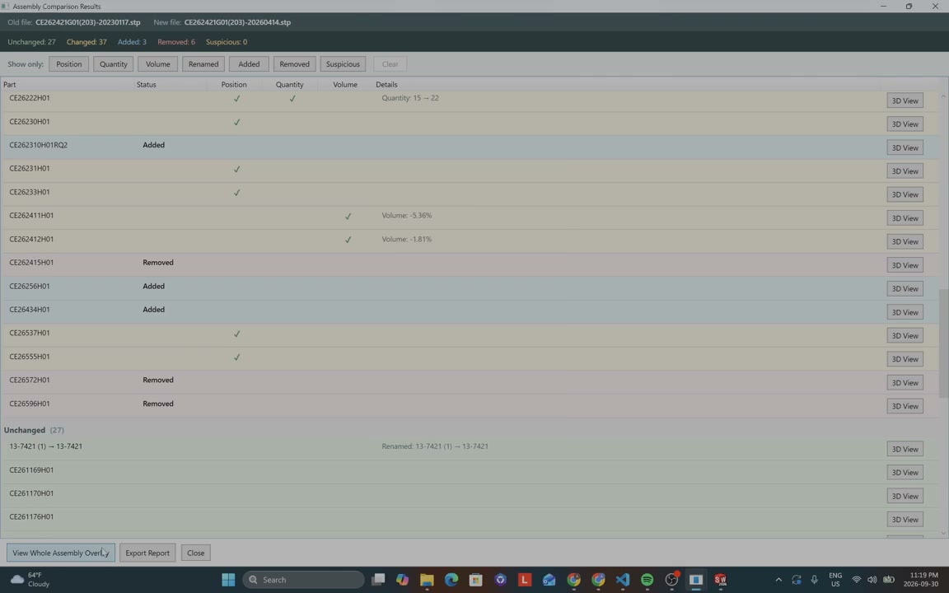The width and height of the screenshot is (949, 593).
Task: Open the red L app on taskbar
Action: 525,580
